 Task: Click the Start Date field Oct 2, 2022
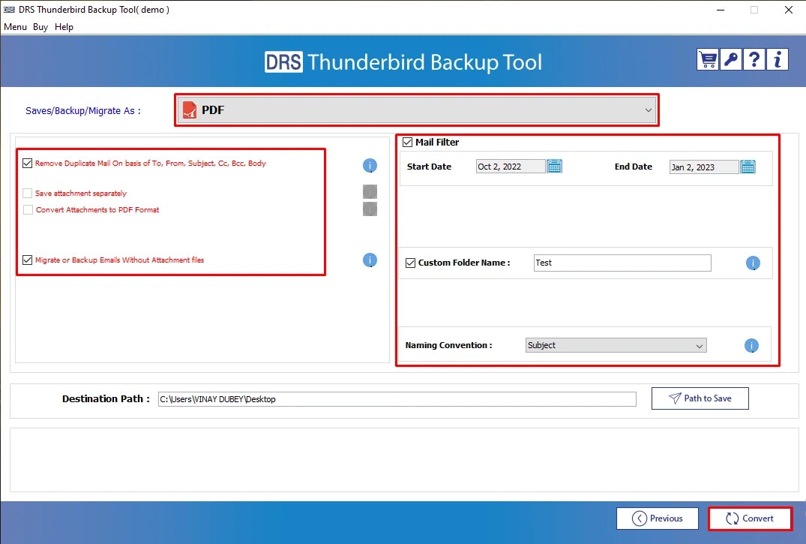(x=511, y=167)
